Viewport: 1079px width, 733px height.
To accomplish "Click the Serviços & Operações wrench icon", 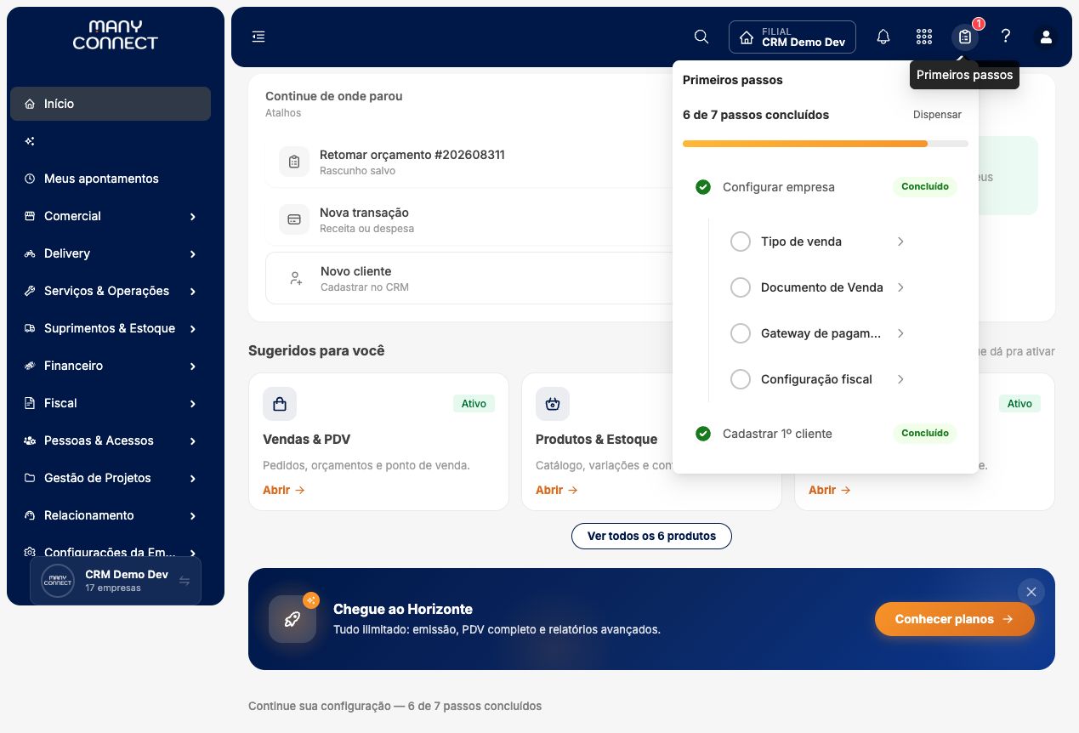I will pyautogui.click(x=30, y=291).
